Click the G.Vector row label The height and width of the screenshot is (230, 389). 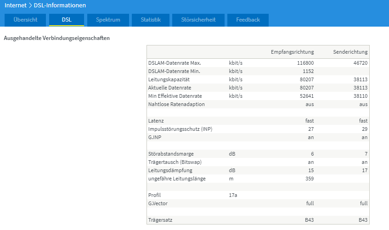(x=158, y=203)
